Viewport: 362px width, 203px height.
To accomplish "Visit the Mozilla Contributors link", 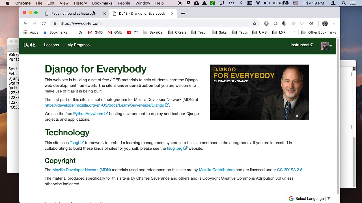I will point(217,170).
